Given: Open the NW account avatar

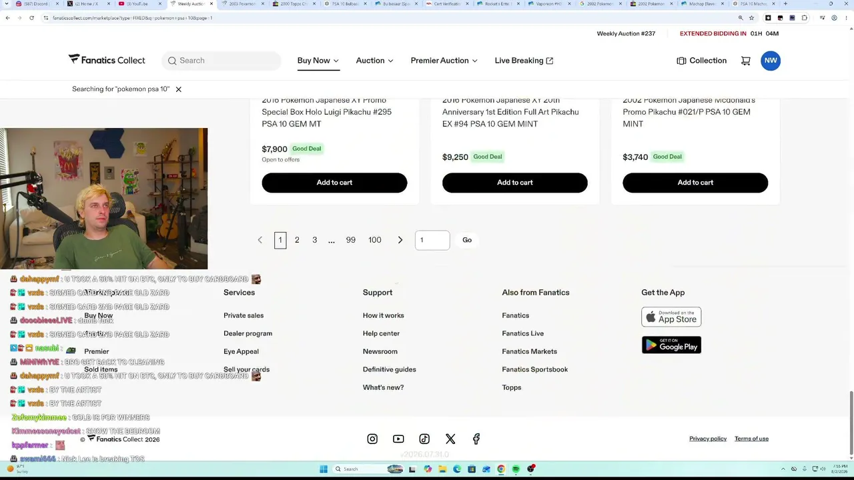Looking at the screenshot, I should [x=771, y=61].
